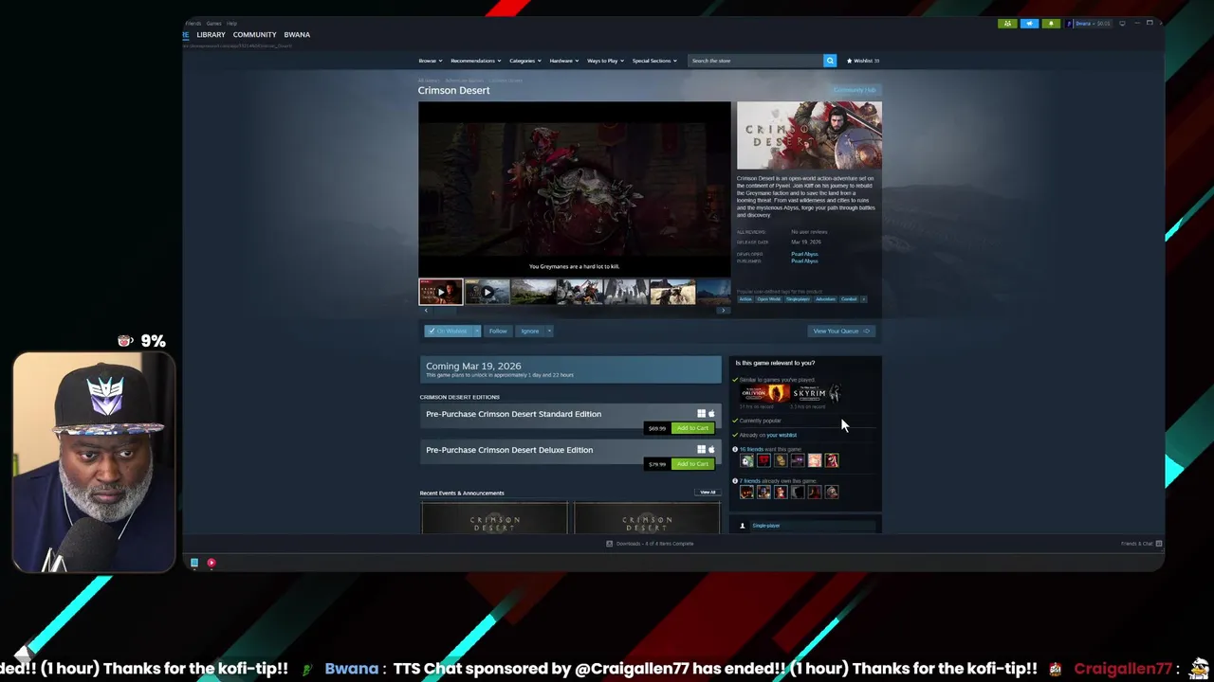Switch to LIBRARY tab
The height and width of the screenshot is (682, 1214).
tap(211, 35)
